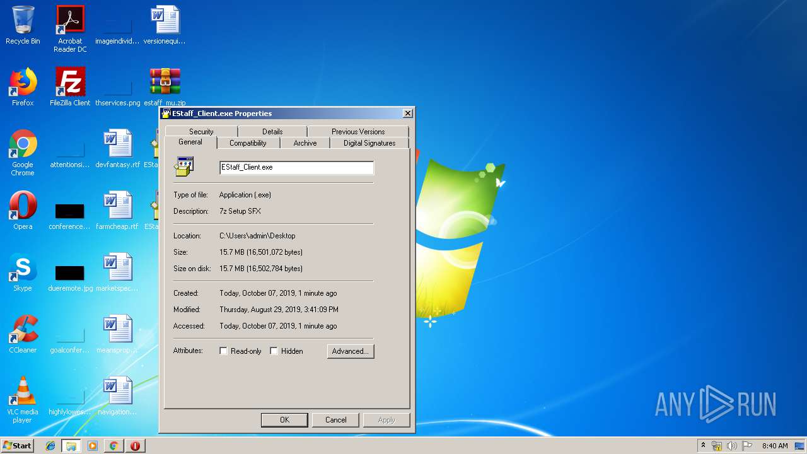Select marketspec... document icon
Viewport: 807px width, 454px height.
point(118,272)
